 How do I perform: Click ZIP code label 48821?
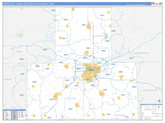coord(76,86)
